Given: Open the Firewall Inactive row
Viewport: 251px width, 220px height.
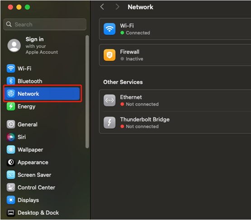Looking at the screenshot, I should click(175, 55).
